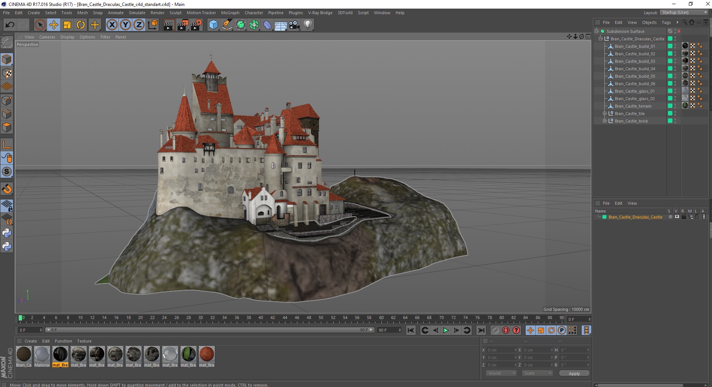This screenshot has width=712, height=387.
Task: Activate the Scale tool
Action: 67,25
